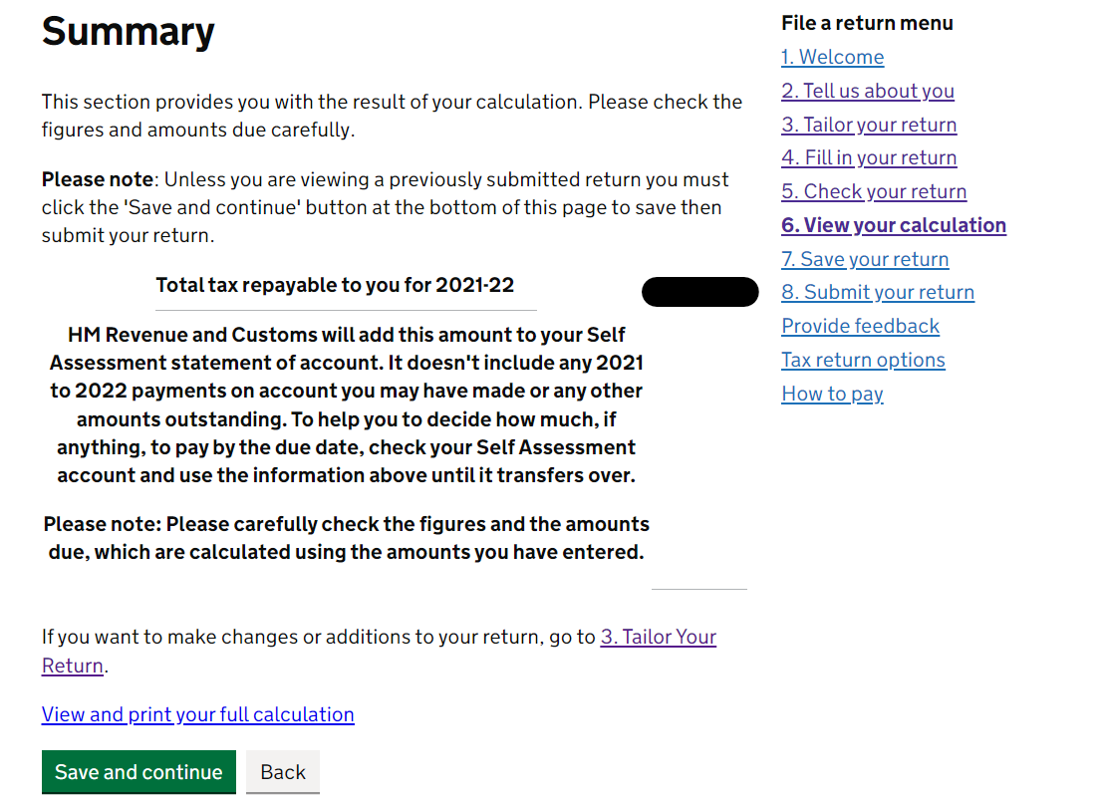Follow the 3. Tailor Your Return inline link
The image size is (1106, 804).
click(658, 637)
